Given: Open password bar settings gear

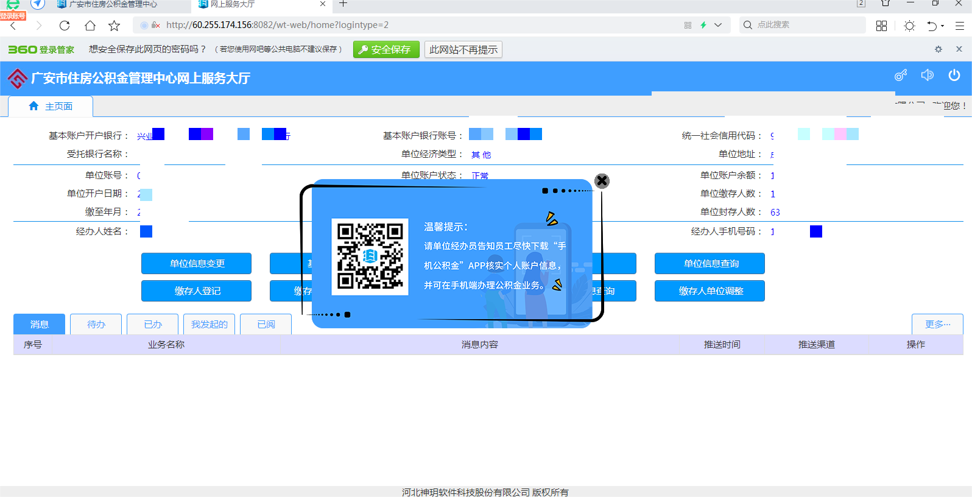Looking at the screenshot, I should coord(939,49).
